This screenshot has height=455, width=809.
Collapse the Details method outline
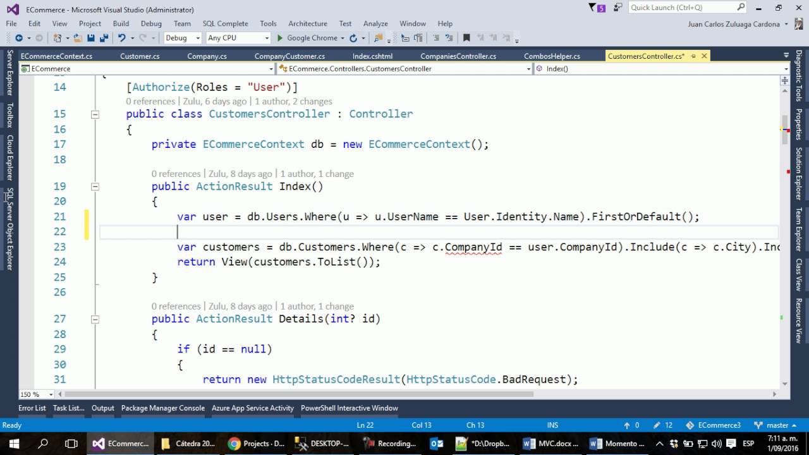click(95, 319)
